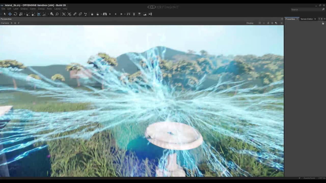Switch to the Terrain Editor tab
Viewport: 326px width, 183px height.
pyautogui.click(x=306, y=19)
